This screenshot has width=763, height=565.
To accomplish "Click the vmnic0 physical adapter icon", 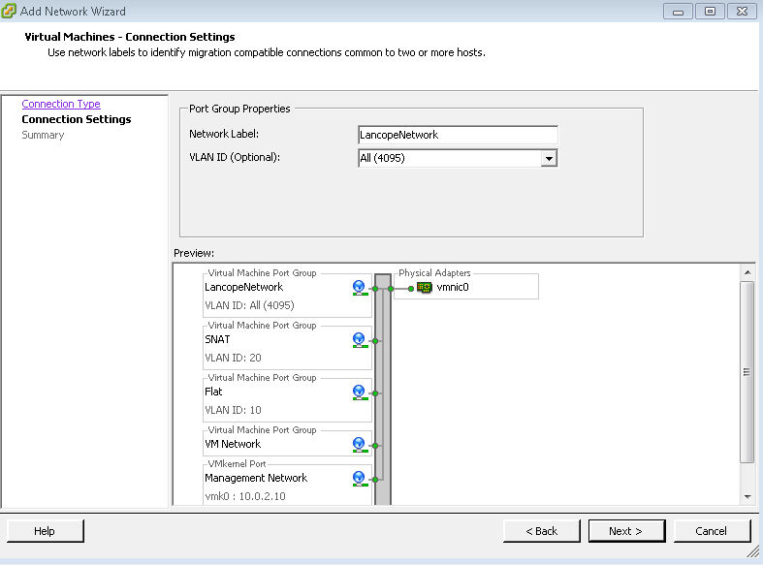I will pyautogui.click(x=425, y=288).
